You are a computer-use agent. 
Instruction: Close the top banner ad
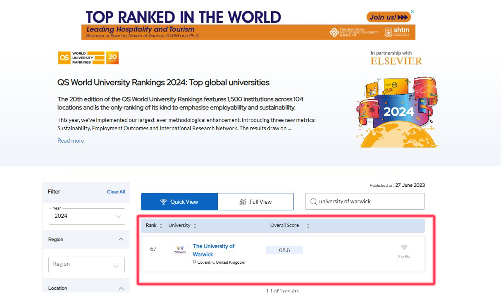(413, 12)
